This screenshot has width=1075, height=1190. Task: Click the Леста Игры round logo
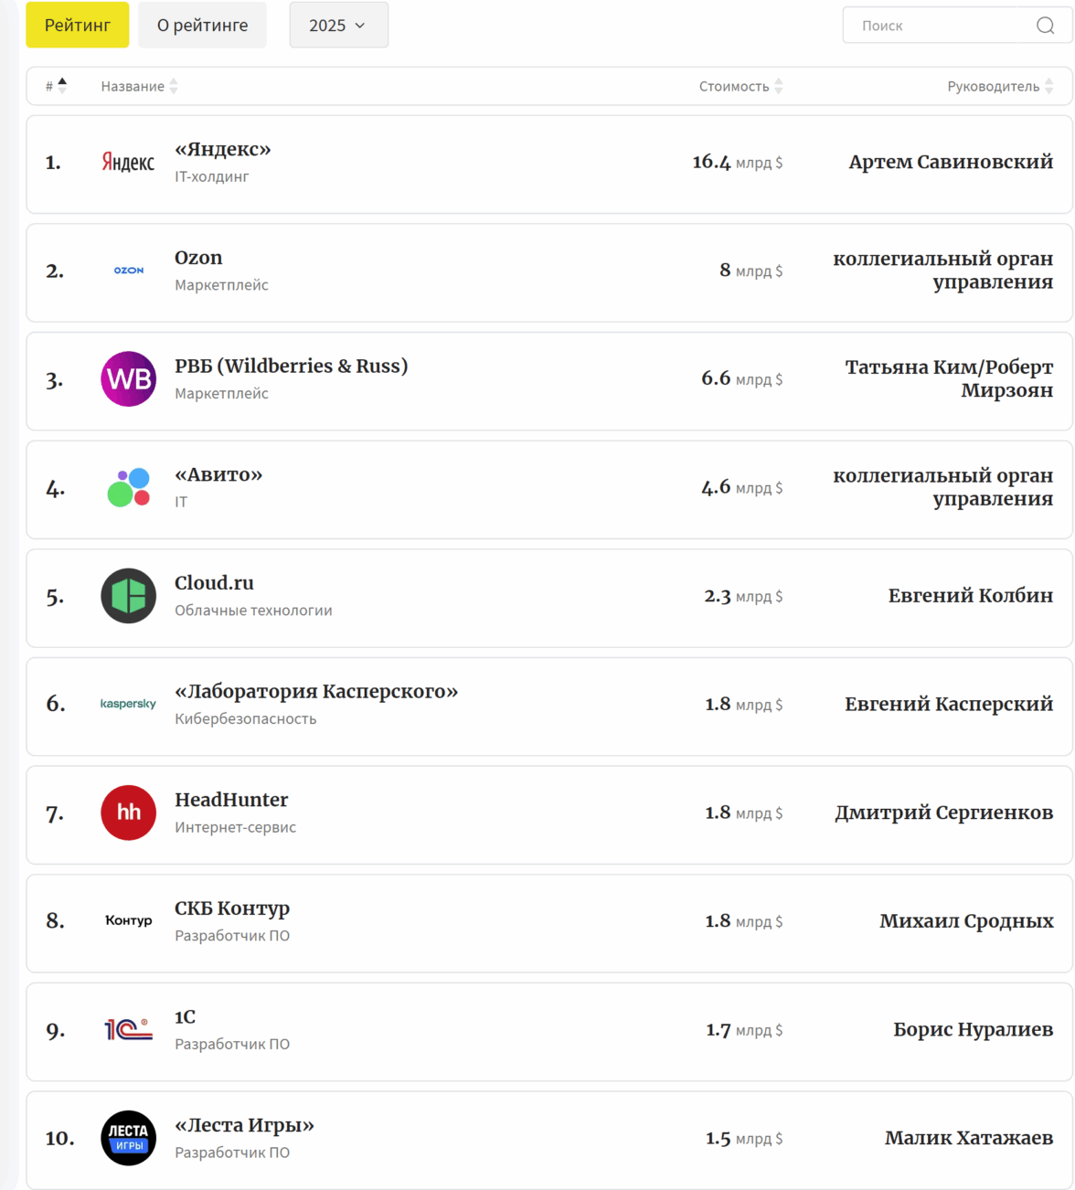pyautogui.click(x=128, y=1138)
